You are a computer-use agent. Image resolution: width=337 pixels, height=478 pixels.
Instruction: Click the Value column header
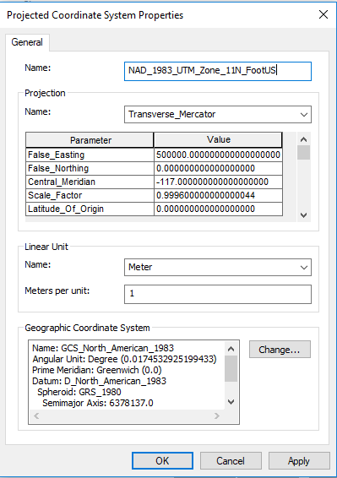218,140
